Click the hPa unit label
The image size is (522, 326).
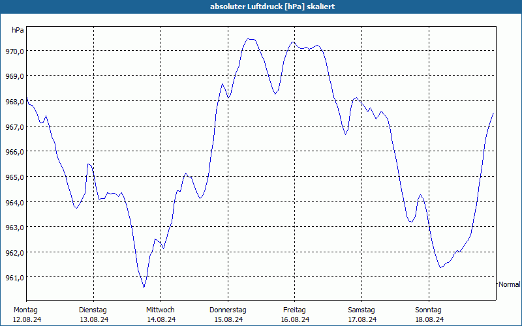tap(18, 30)
